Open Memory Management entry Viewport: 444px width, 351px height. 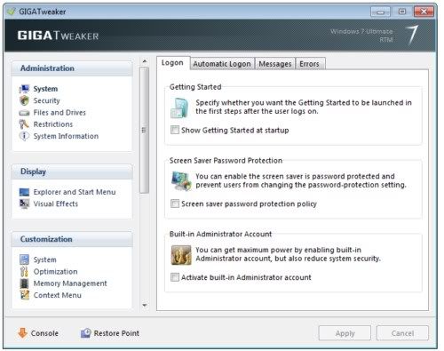point(70,283)
